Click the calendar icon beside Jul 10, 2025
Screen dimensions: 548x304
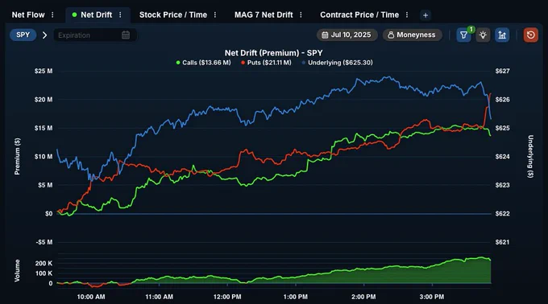click(325, 35)
